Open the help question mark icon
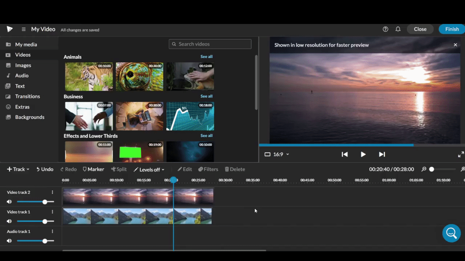 [x=385, y=29]
